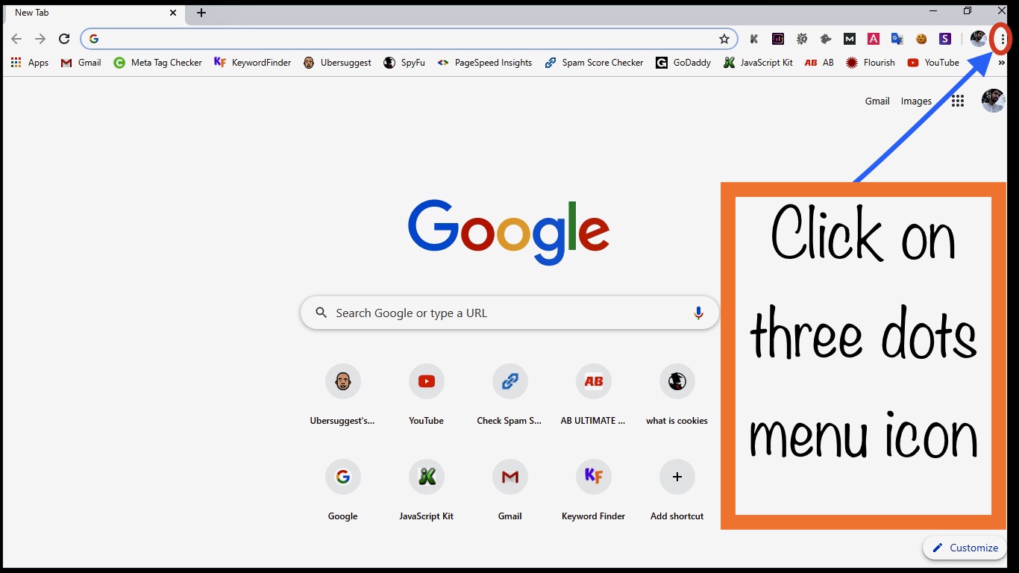Open Keyword Finder shortcut tile

(x=594, y=491)
